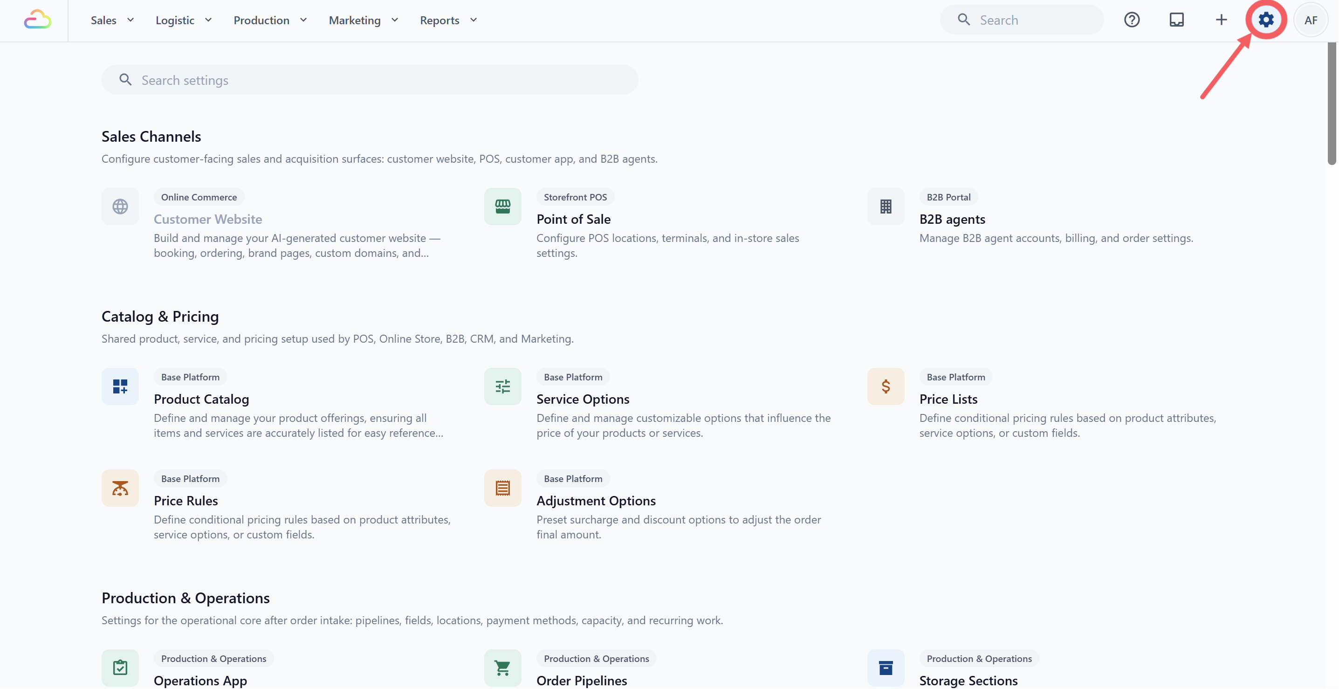Focus the top bar Search field

click(x=1022, y=20)
